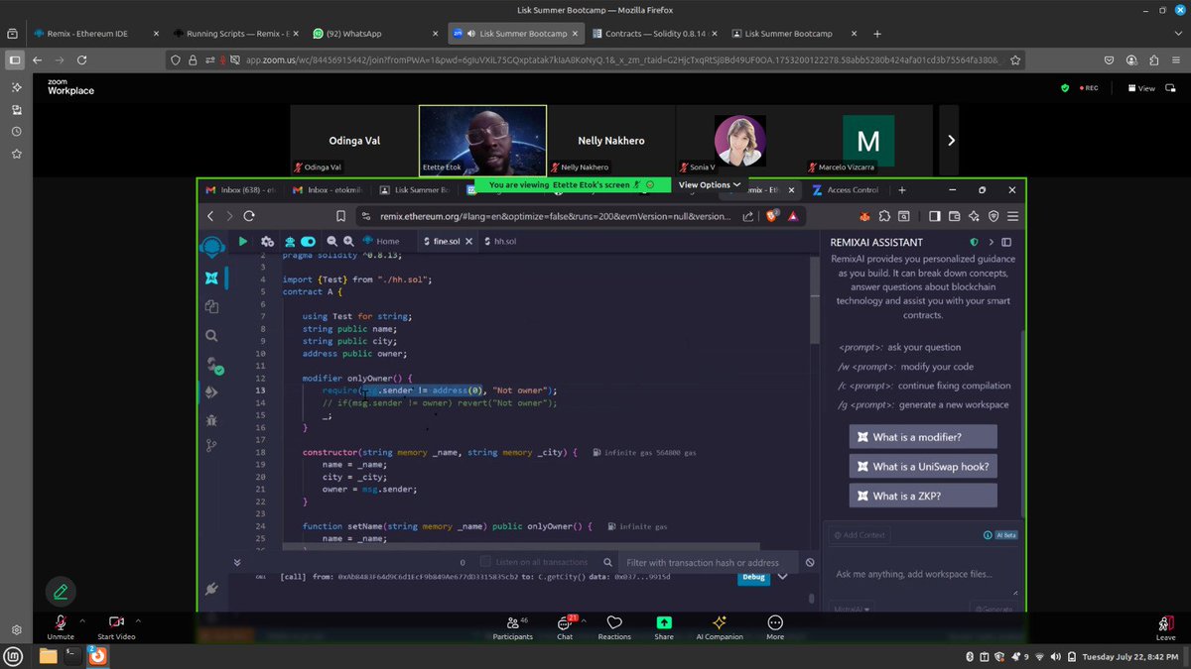Click the clear terminal icon
This screenshot has width=1191, height=669.
pos(810,562)
